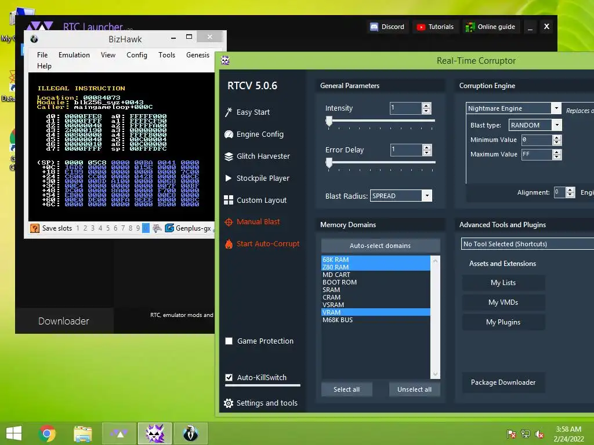Increase Intensity with up stepper arrow
The width and height of the screenshot is (594, 445).
point(426,105)
